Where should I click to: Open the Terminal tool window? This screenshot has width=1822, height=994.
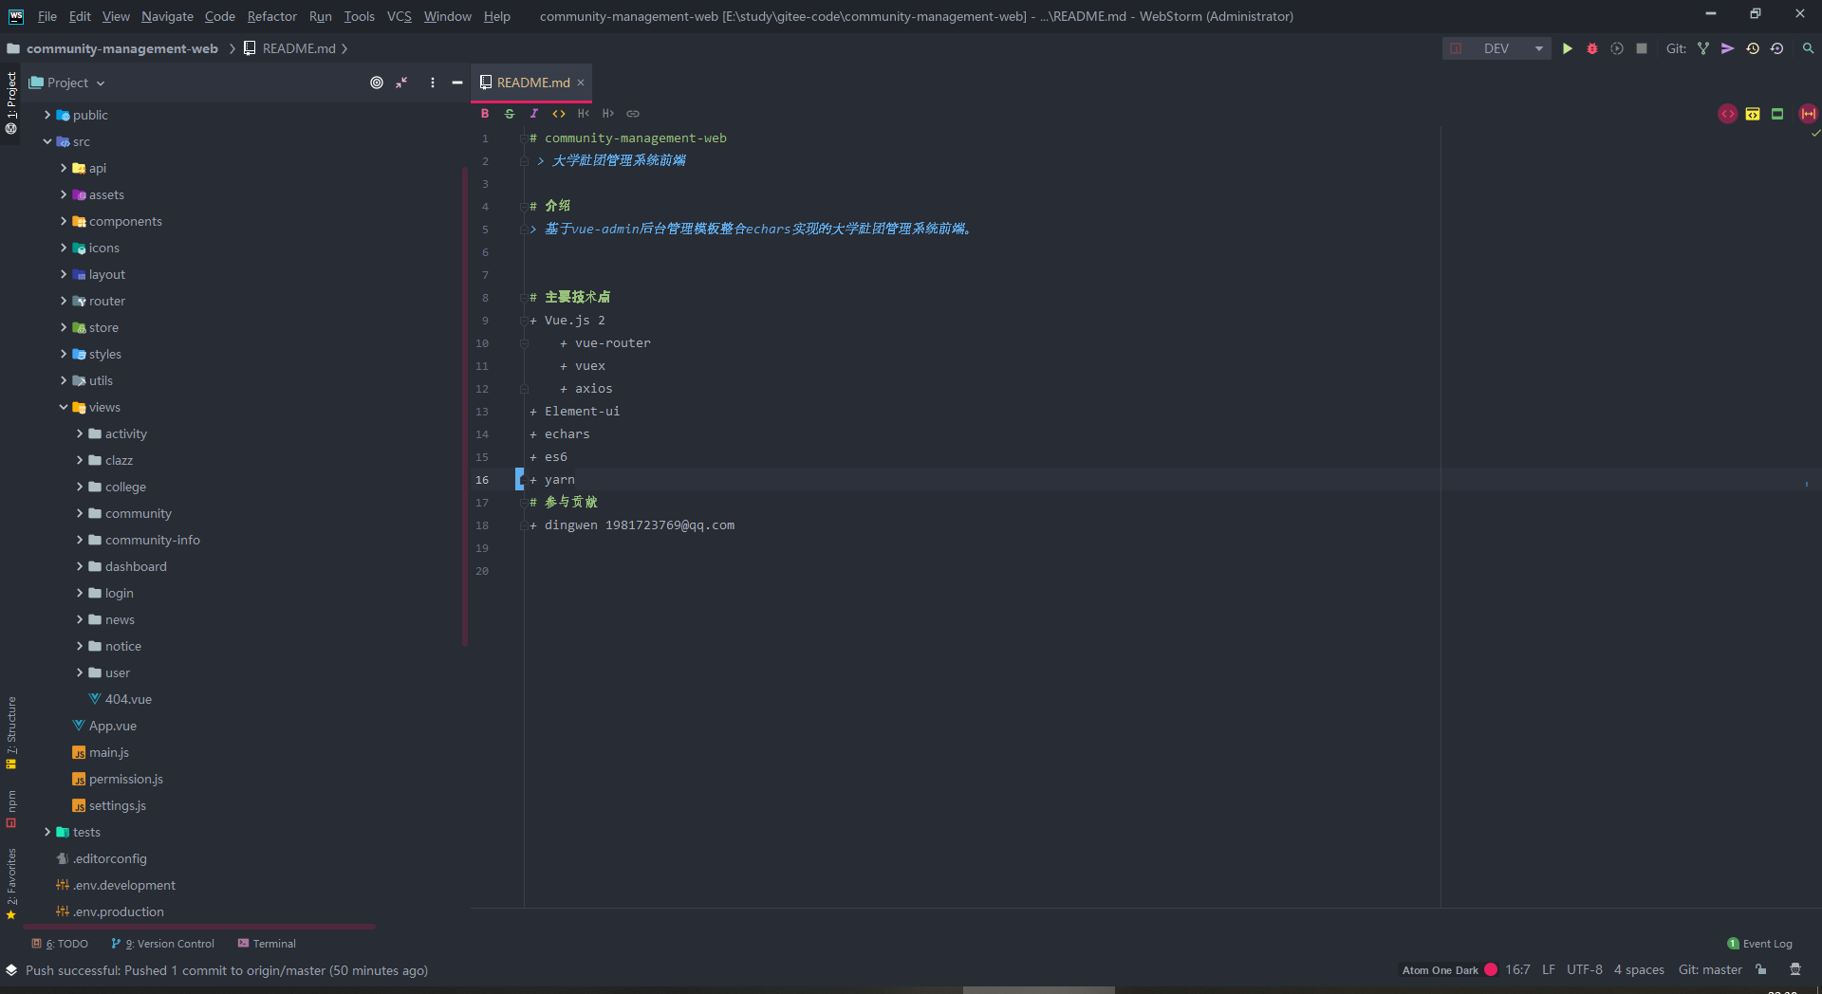267,944
